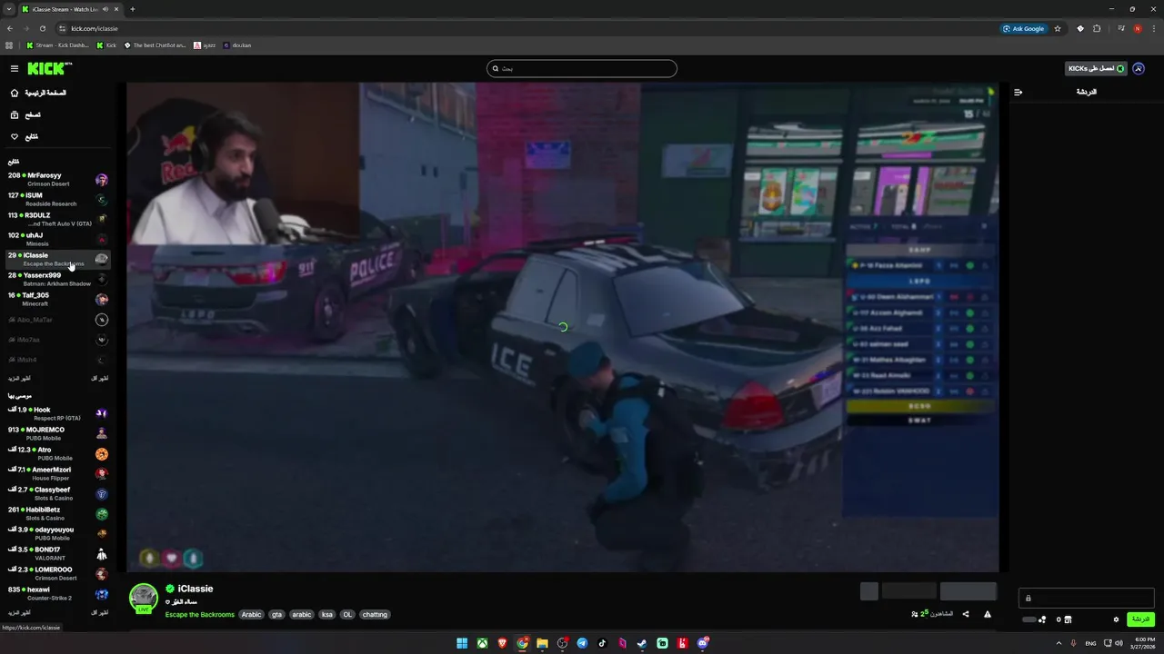Click odayyouyou channel entry

click(58, 533)
